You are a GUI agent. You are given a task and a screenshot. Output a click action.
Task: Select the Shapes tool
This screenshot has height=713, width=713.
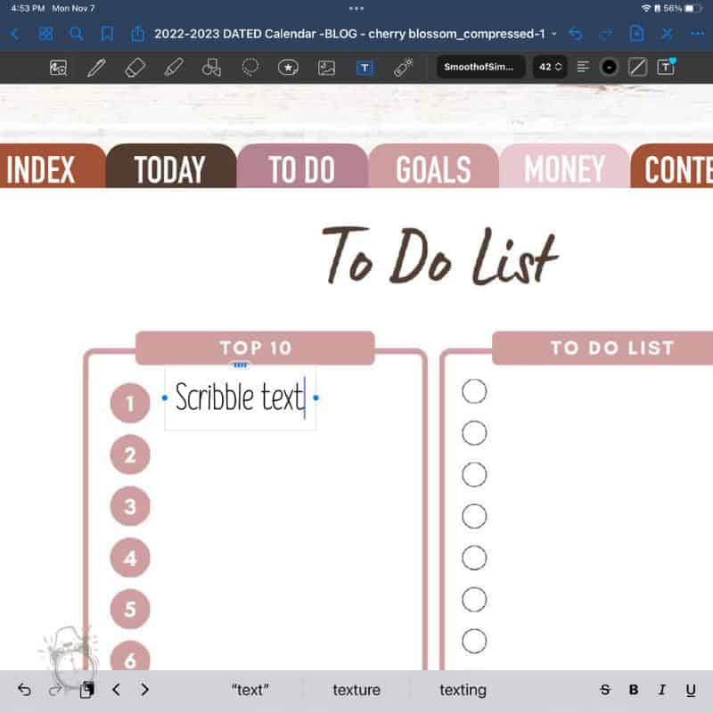tap(211, 68)
